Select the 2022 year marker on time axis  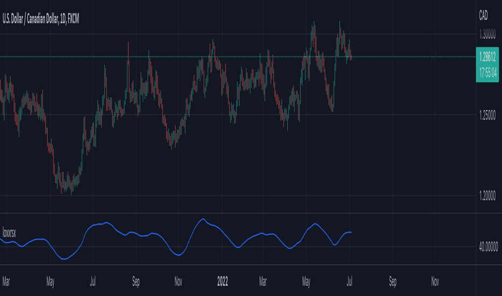(222, 281)
